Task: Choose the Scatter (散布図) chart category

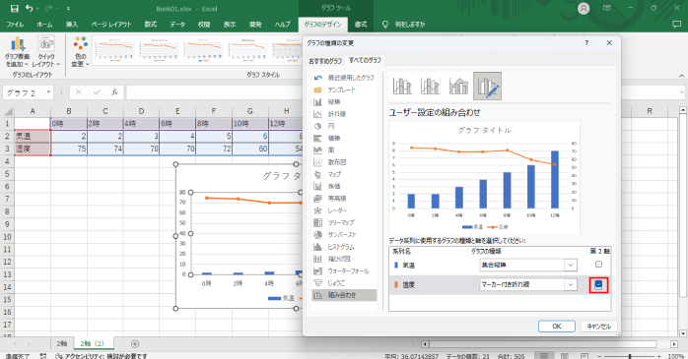Action: [x=344, y=162]
